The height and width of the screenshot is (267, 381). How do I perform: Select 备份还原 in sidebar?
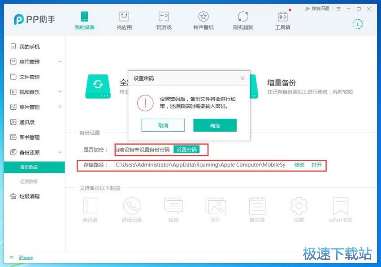click(30, 152)
